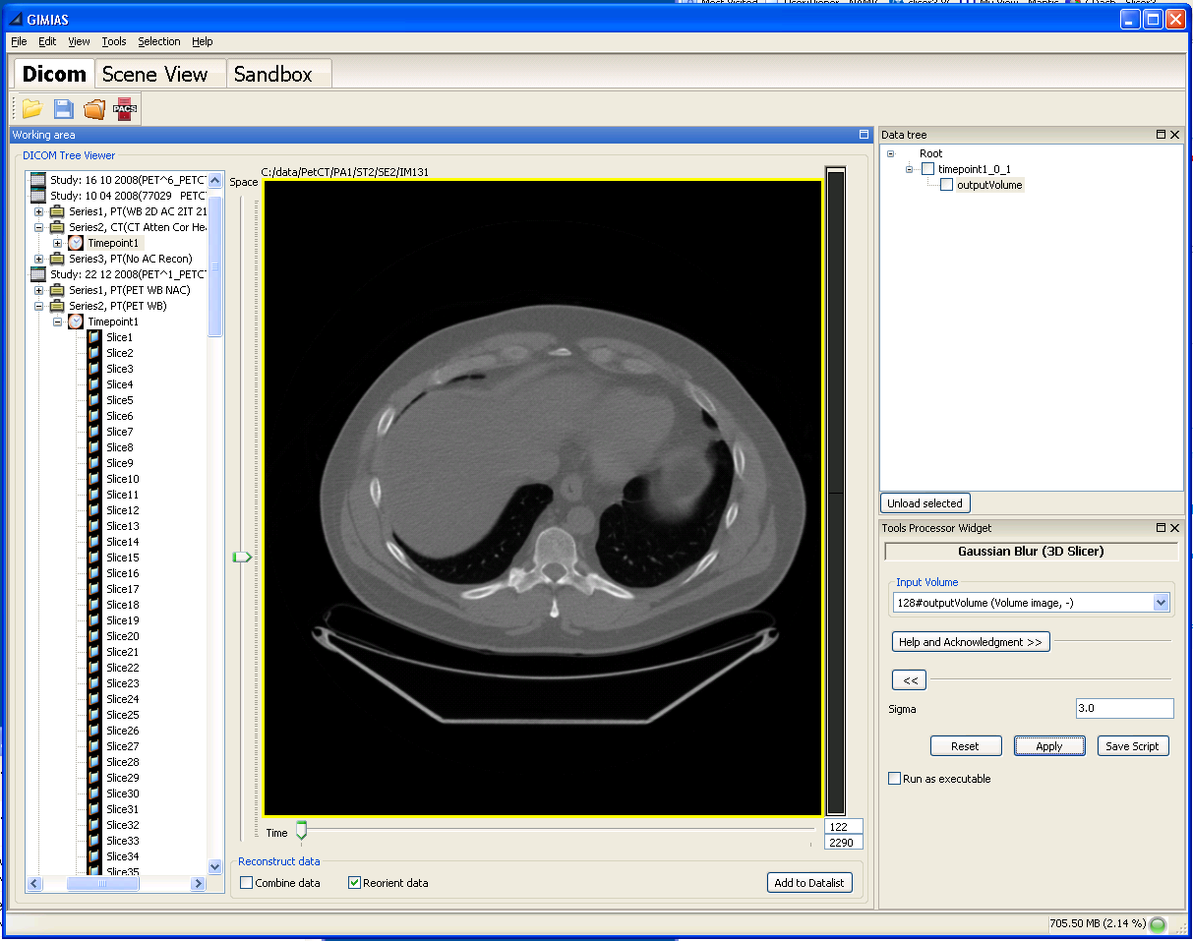Screen dimensions: 1193x941
Task: Click the Space vertical slider handle
Action: click(x=241, y=558)
